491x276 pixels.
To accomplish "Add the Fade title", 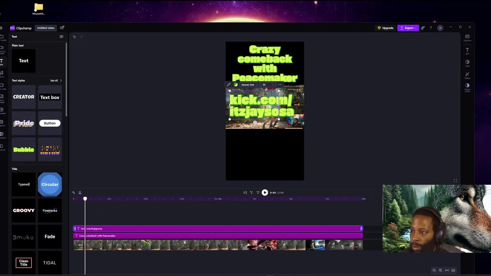I will coord(50,237).
